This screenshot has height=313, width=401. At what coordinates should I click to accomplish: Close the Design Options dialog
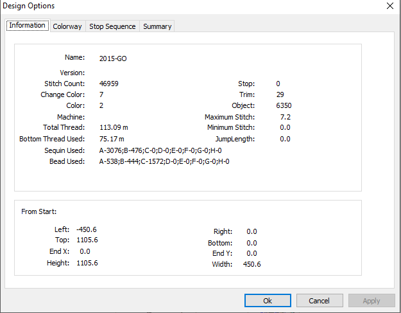389,6
